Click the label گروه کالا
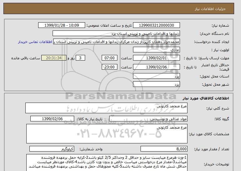This screenshot has width=241, height=171. pos(222,119)
